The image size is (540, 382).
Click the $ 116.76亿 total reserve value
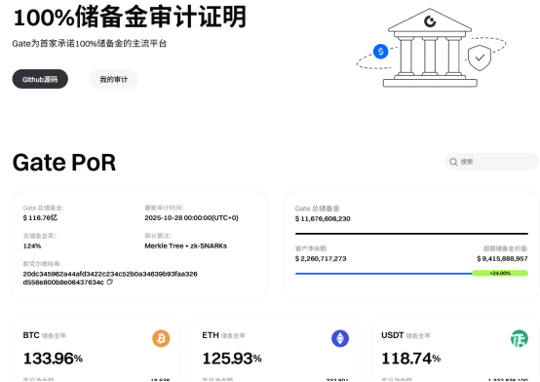[40, 217]
